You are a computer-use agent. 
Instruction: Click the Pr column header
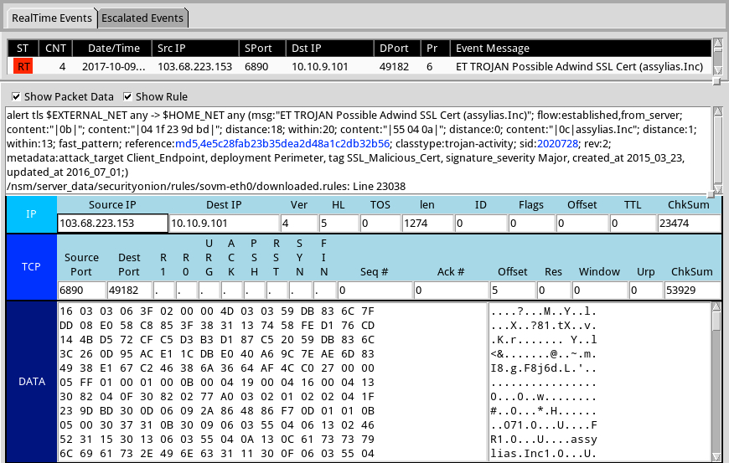tap(436, 49)
